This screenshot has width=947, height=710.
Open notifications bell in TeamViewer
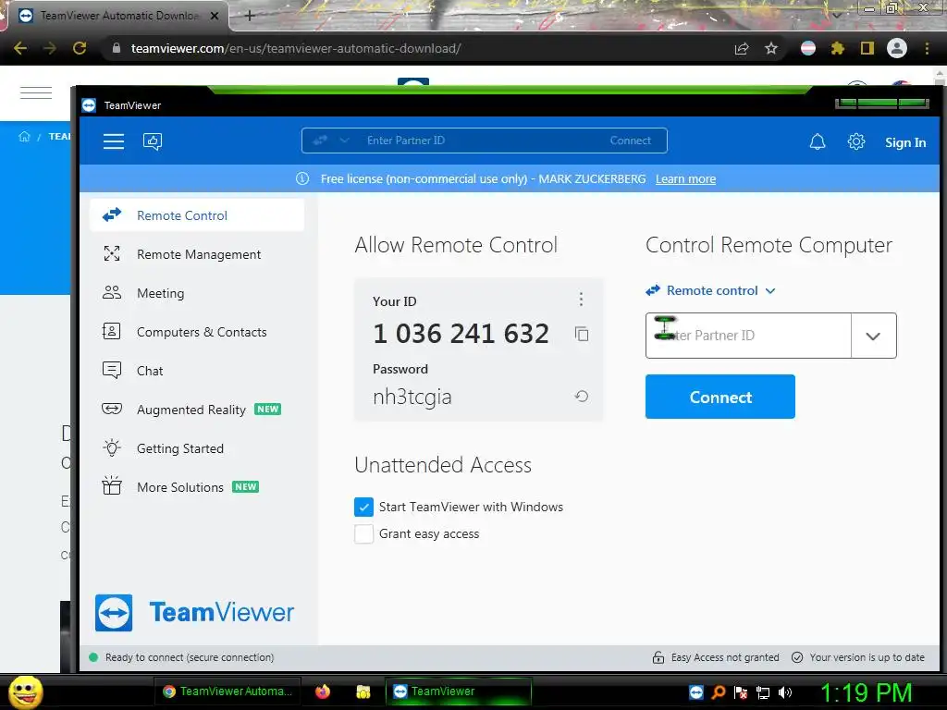[818, 141]
